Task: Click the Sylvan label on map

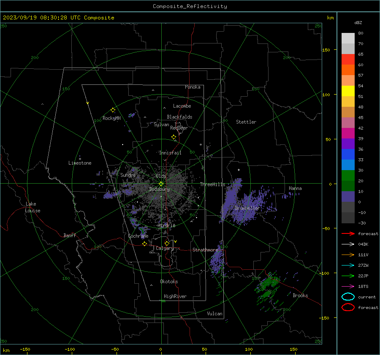Action: tap(161, 125)
